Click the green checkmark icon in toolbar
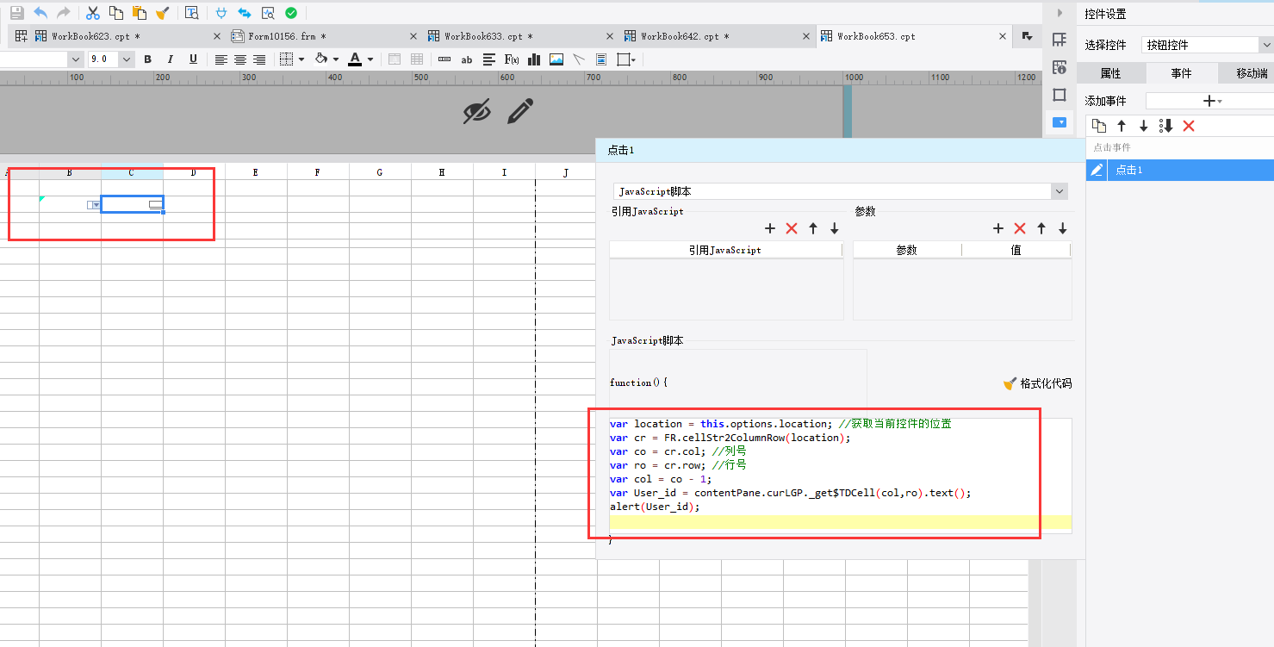This screenshot has height=647, width=1274. click(291, 13)
